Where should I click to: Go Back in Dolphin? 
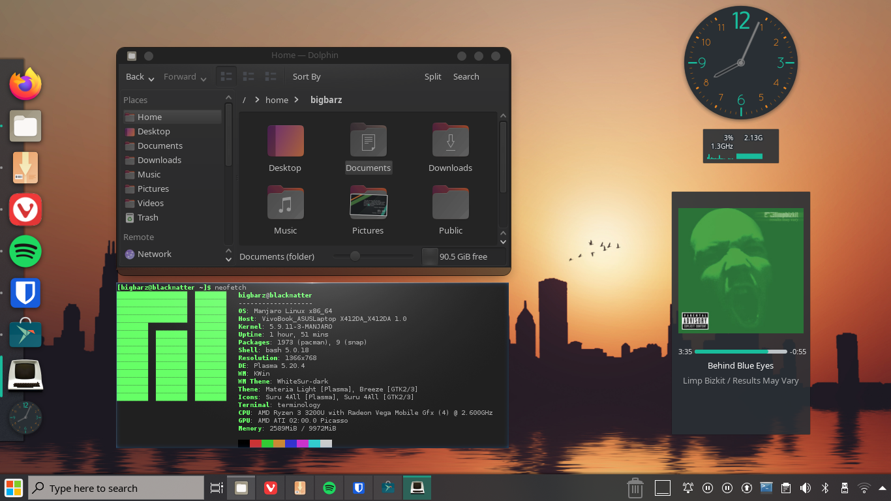pyautogui.click(x=135, y=76)
